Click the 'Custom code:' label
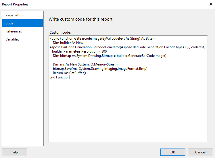Viewport: 215px width, 158px height. pos(60,32)
